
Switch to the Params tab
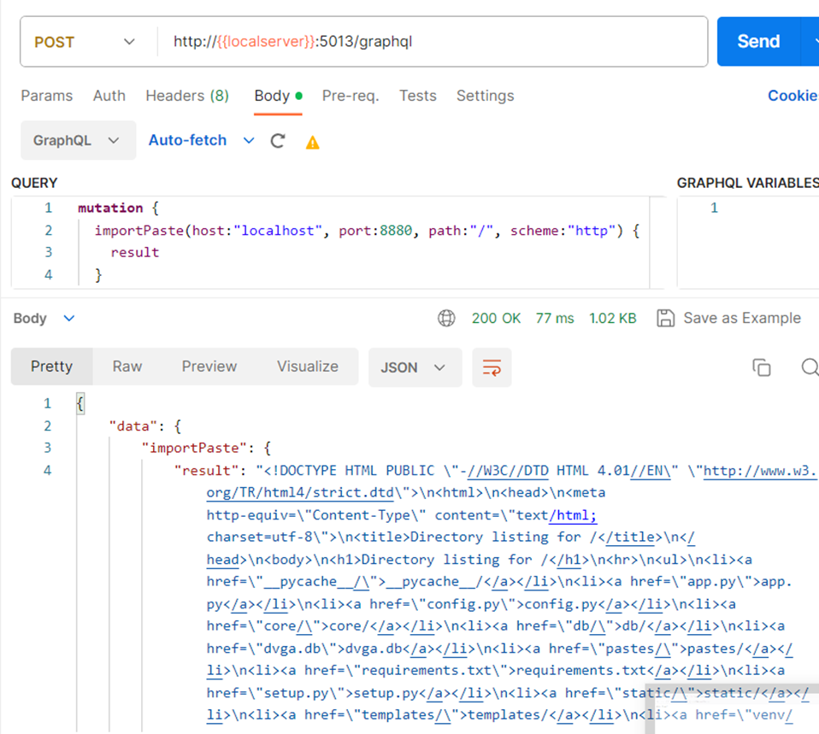click(46, 96)
